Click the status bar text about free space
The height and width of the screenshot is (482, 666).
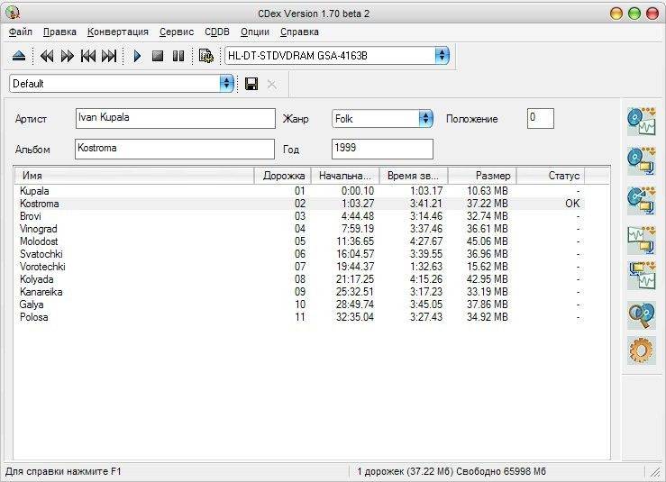tap(452, 471)
